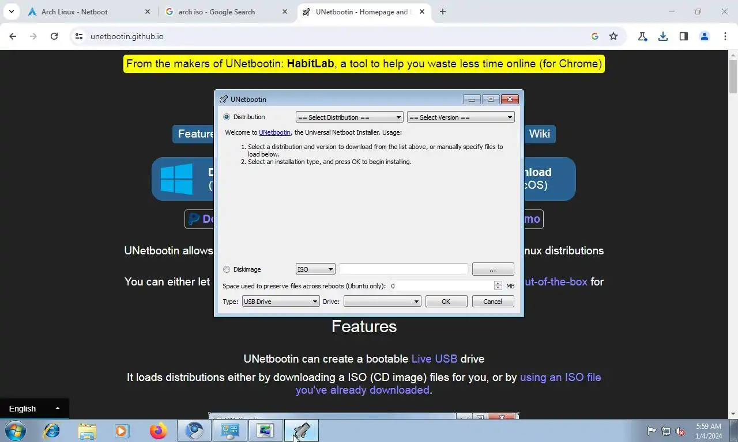The width and height of the screenshot is (738, 442).
Task: Go forward in browser history
Action: pyautogui.click(x=33, y=36)
